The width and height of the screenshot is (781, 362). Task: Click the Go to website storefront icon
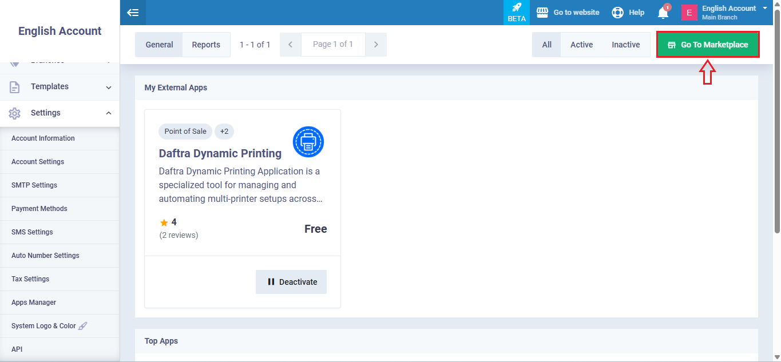coord(542,13)
